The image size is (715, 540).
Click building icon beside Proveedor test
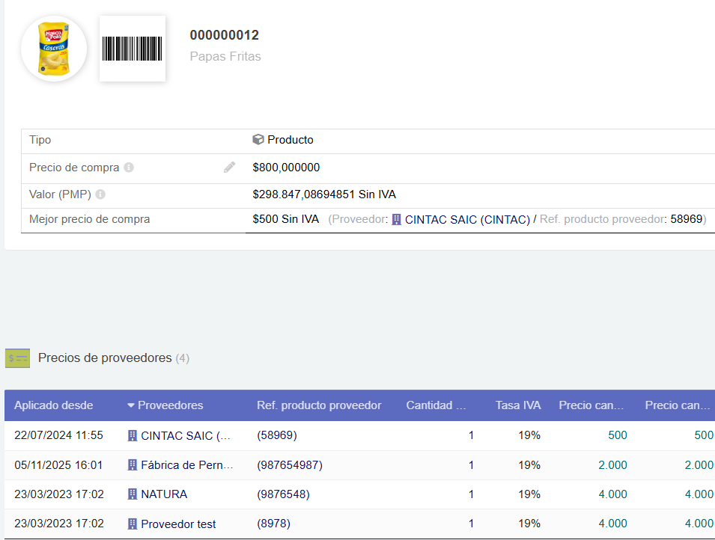pyautogui.click(x=133, y=524)
